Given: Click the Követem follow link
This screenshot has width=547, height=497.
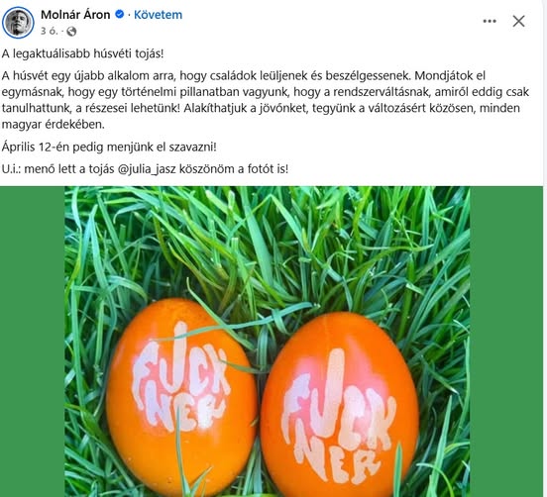Looking at the screenshot, I should pos(158,15).
